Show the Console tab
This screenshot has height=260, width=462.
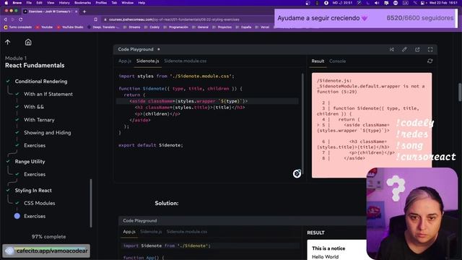tap(337, 61)
